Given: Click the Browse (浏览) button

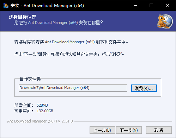Looking at the screenshot, I should (x=144, y=88).
